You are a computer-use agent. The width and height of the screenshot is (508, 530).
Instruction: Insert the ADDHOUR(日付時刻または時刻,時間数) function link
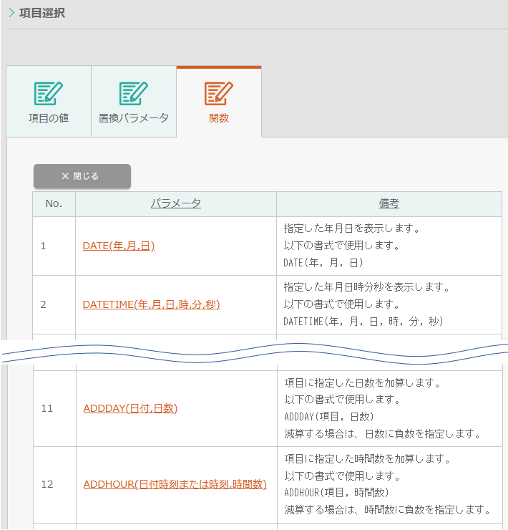pos(175,484)
